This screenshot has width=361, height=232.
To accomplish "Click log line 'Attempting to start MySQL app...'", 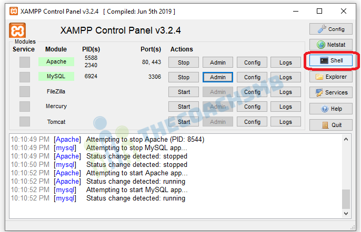I will [x=137, y=189].
